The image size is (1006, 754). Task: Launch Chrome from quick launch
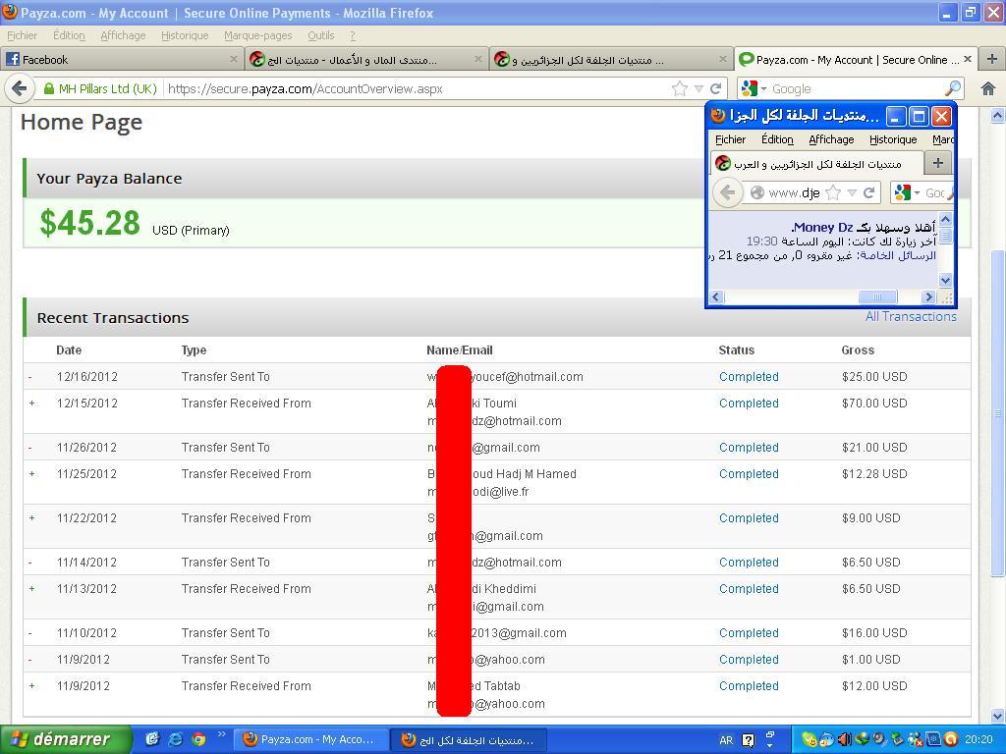click(198, 739)
